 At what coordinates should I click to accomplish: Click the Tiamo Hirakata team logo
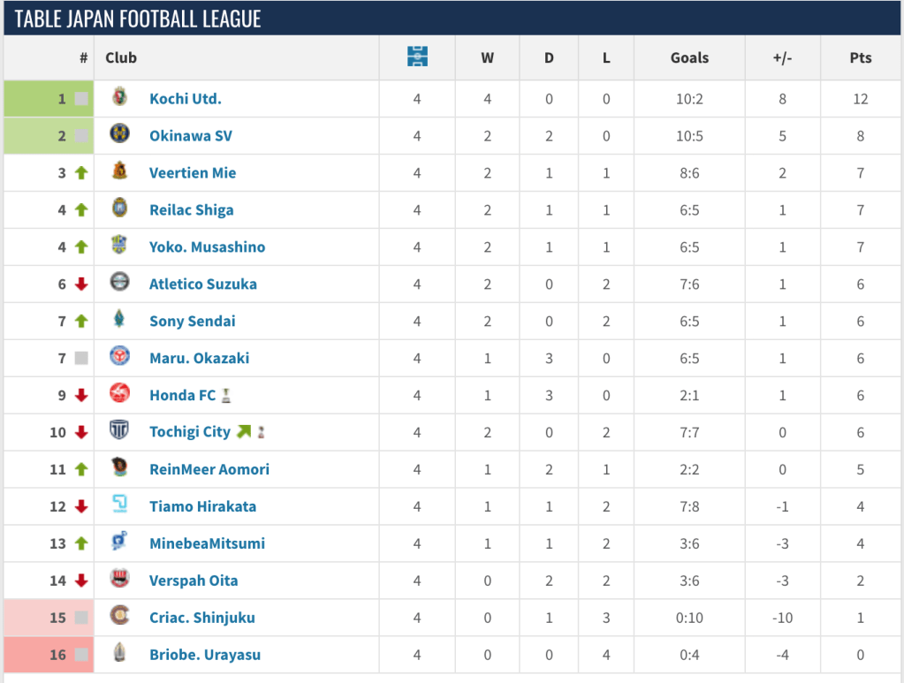coord(119,505)
